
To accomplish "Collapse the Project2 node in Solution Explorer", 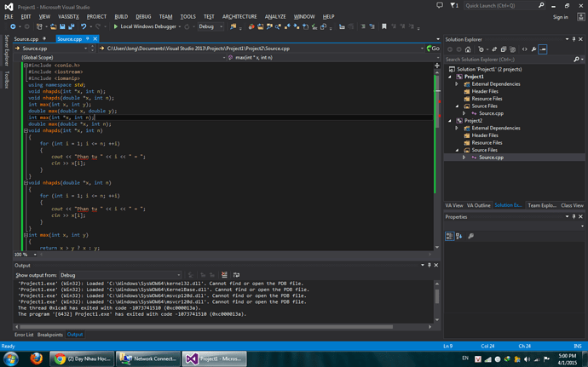I will [x=450, y=121].
